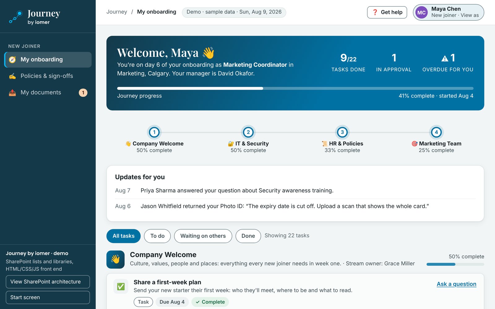Click the Aug 6 Jason Whitfield update
495x309 pixels.
click(x=295, y=206)
